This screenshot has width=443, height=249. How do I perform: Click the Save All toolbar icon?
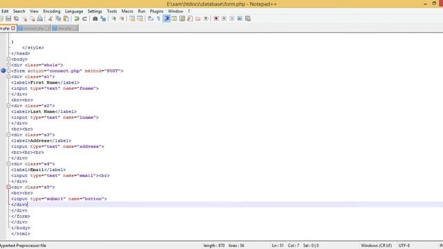pos(17,19)
